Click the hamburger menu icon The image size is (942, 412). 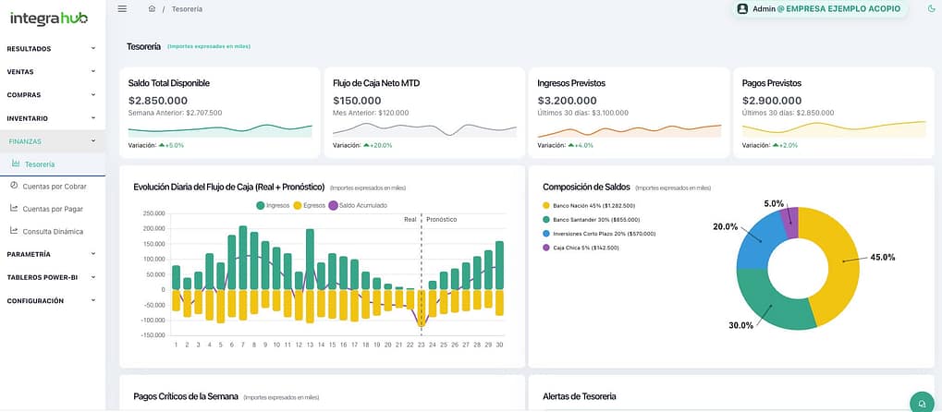[x=123, y=8]
